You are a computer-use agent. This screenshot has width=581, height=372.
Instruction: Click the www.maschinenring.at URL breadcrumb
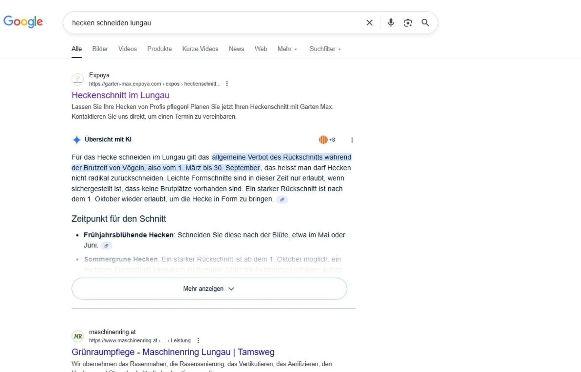(140, 340)
